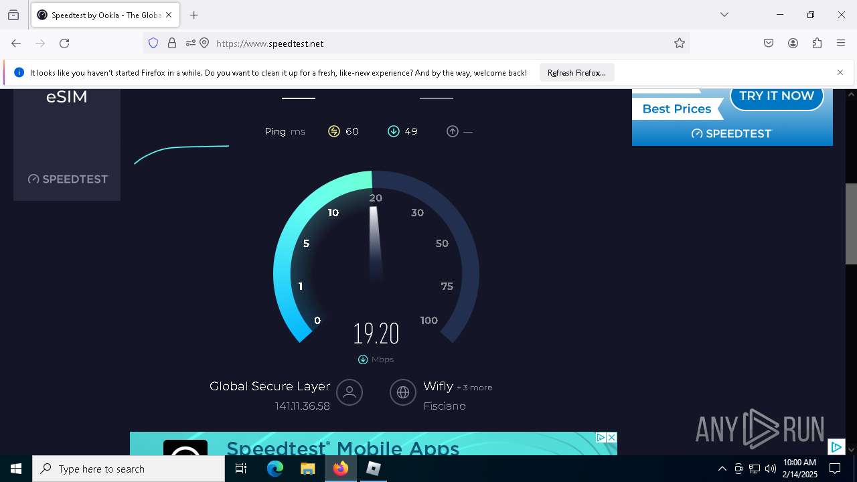Screen dimensions: 857x482
Task: Click the tracking protection shield icon
Action: coord(153,43)
